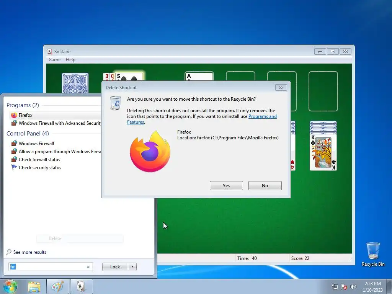Click See more results link
Image resolution: width=392 pixels, height=294 pixels.
(30, 252)
